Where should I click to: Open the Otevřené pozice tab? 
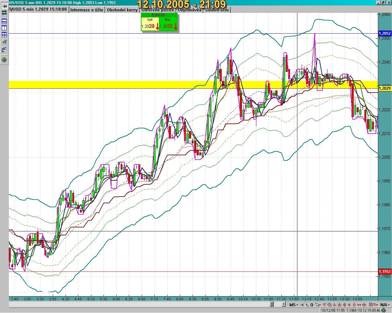pos(158,10)
